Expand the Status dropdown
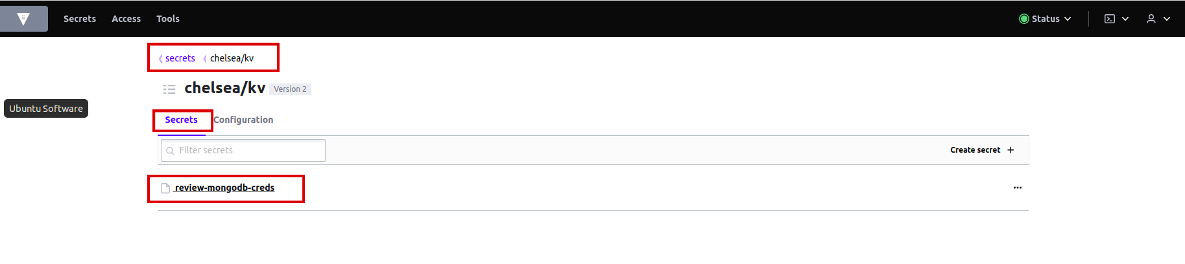1185x264 pixels. 1045,19
